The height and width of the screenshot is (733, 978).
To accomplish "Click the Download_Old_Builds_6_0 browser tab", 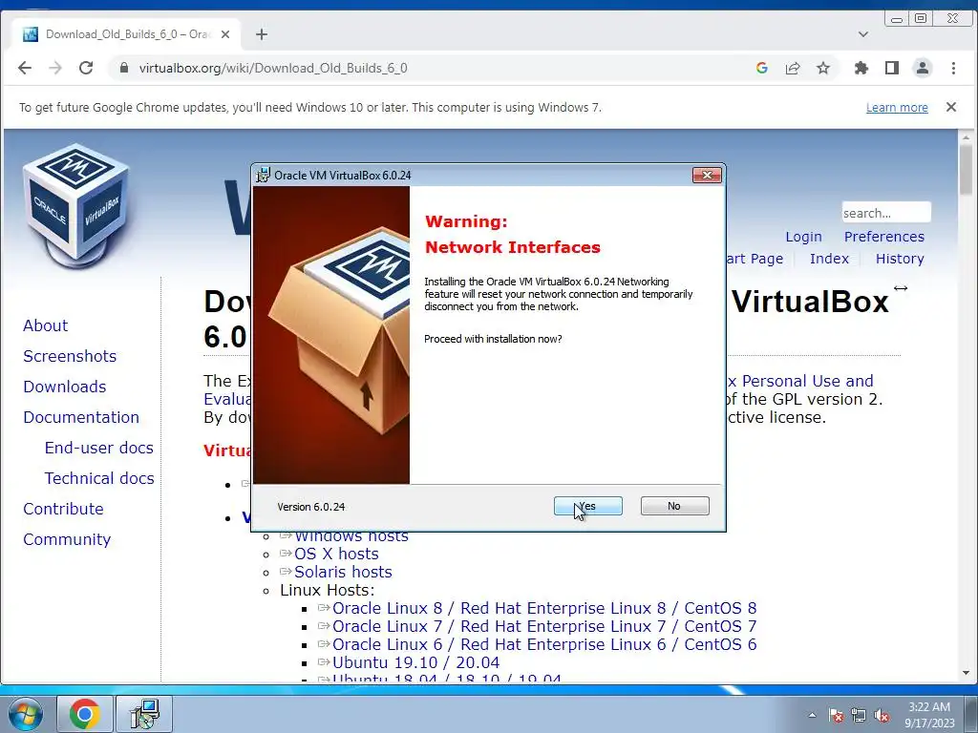I will tap(125, 34).
